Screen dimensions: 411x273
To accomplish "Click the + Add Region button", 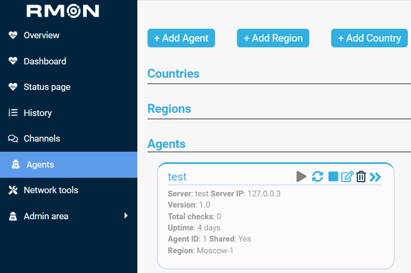I will 273,38.
